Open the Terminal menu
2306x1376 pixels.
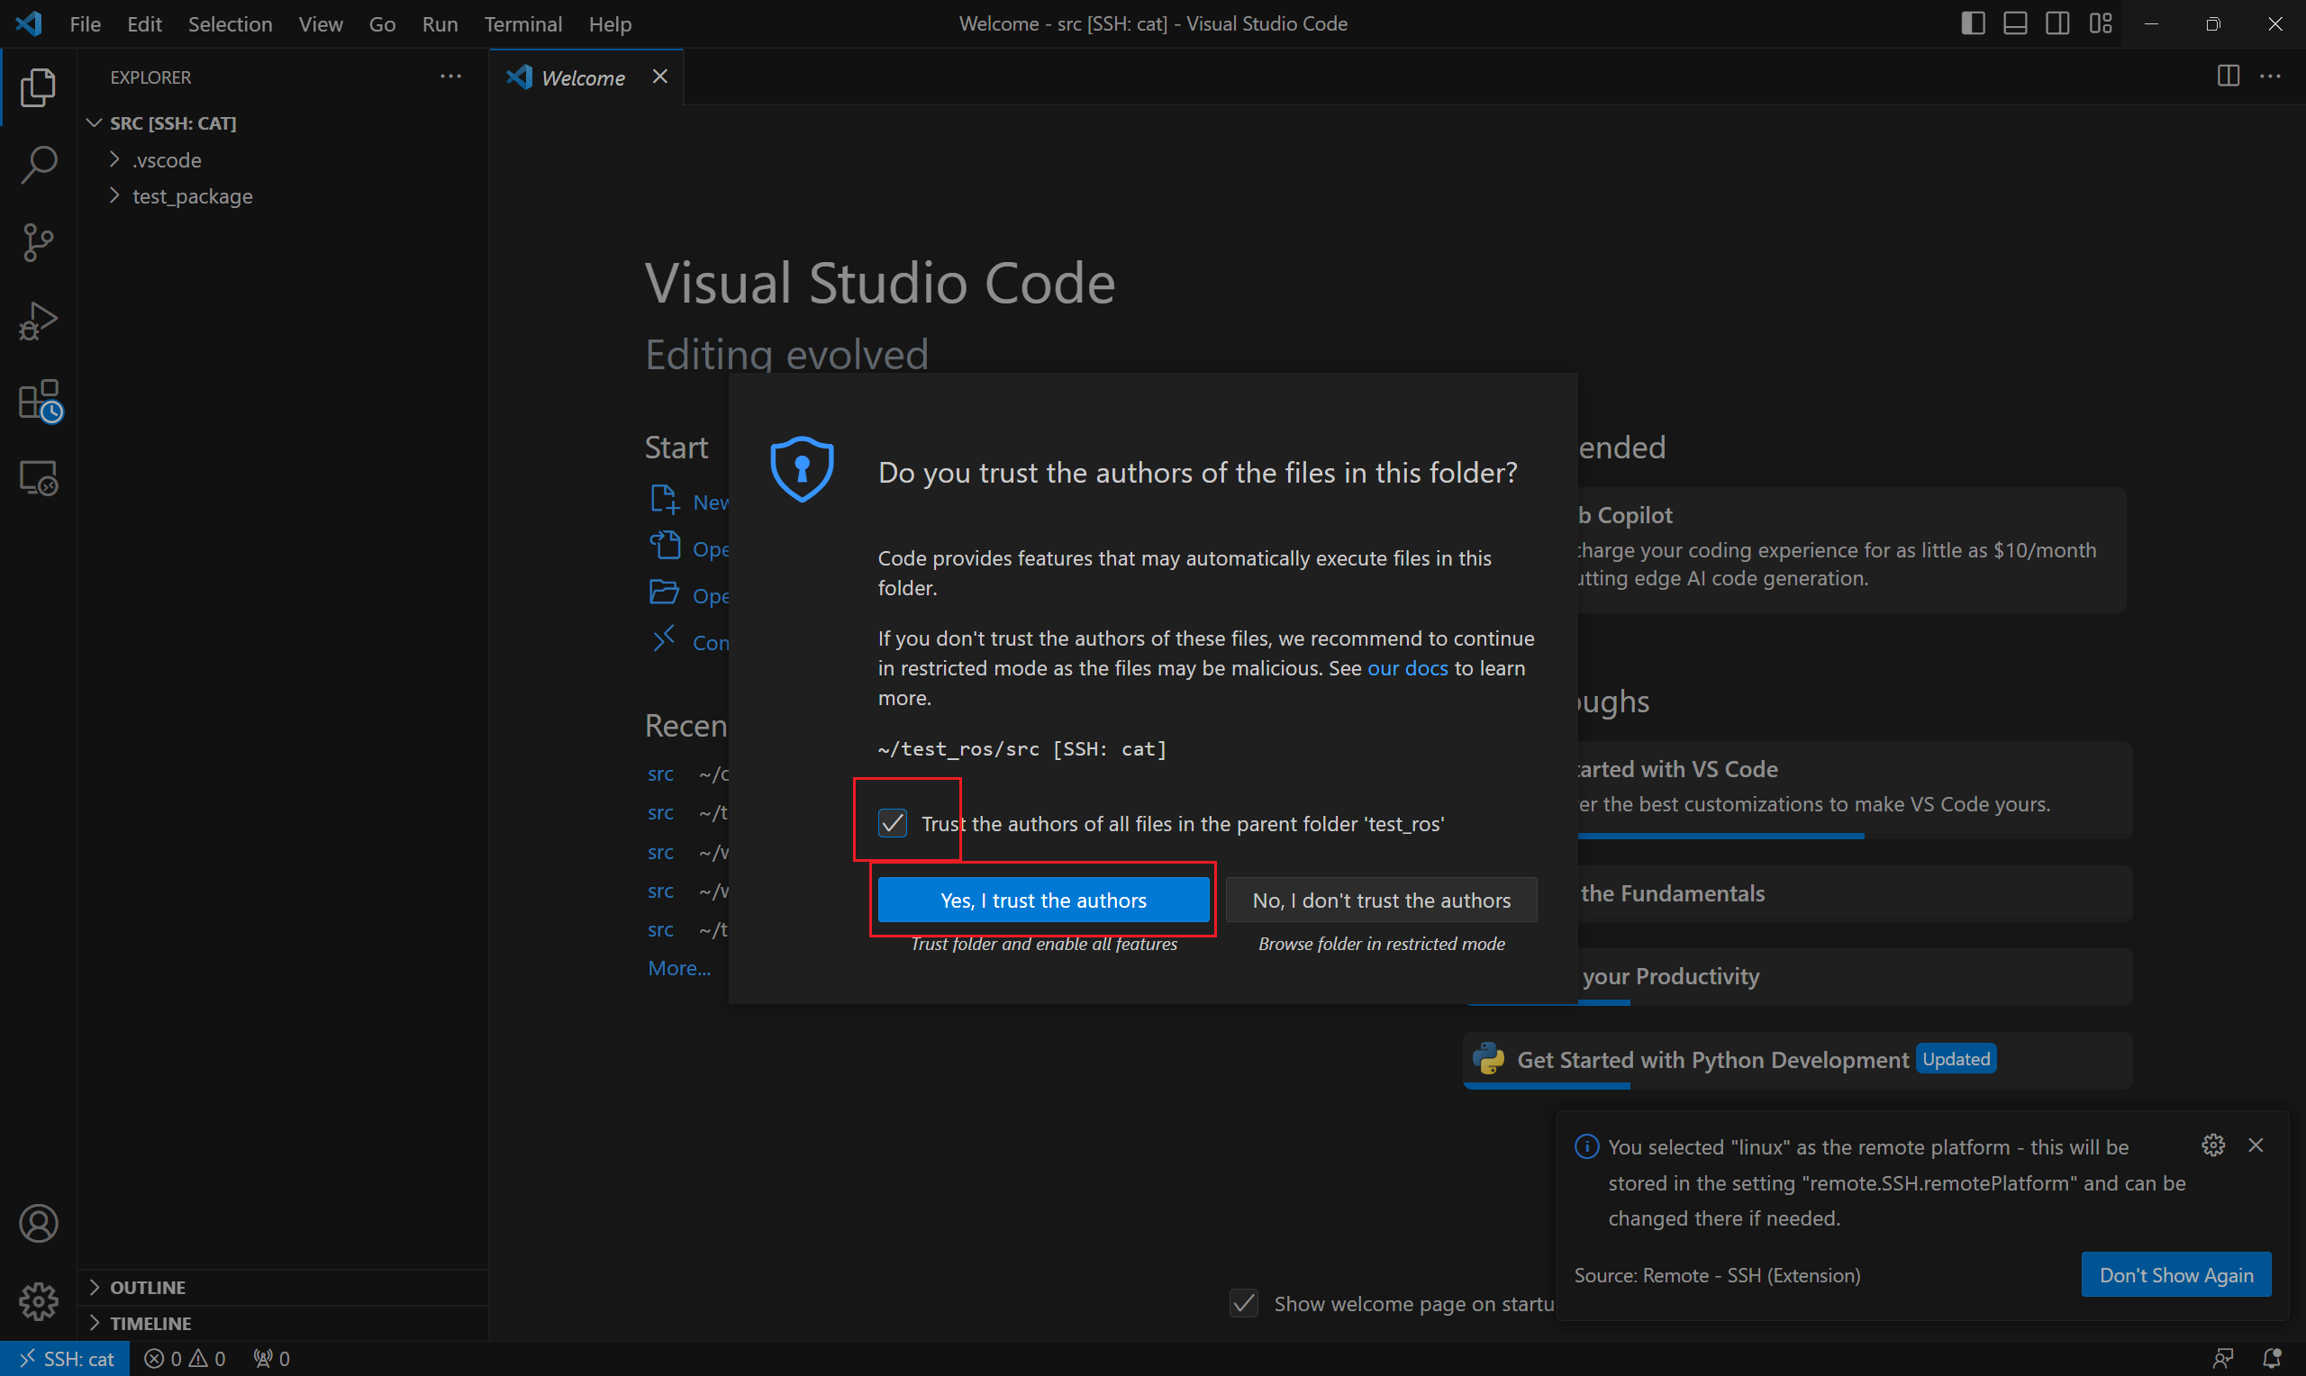point(523,23)
